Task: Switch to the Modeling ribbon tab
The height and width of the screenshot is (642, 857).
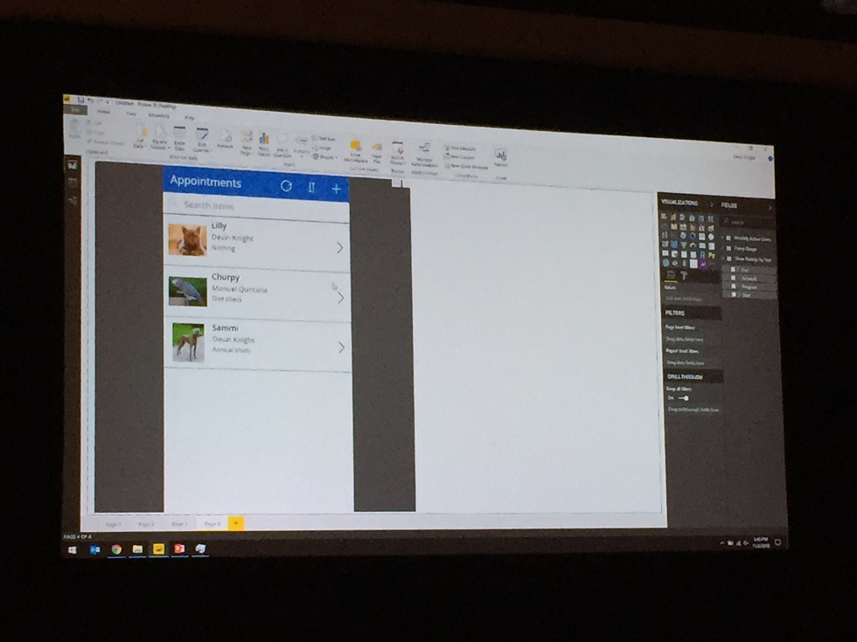Action: coord(159,115)
